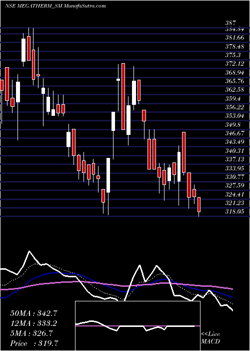This screenshot has height=351, width=250.
Task: Select the 375.3 price axis label
Action: click(x=232, y=55)
